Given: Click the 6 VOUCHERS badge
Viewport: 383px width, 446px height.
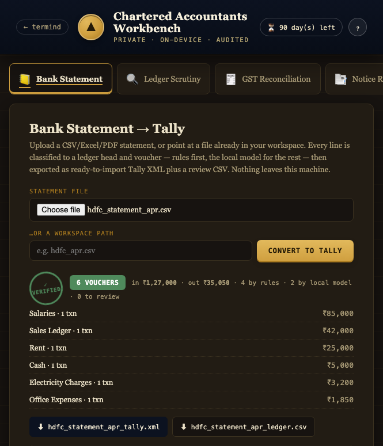Looking at the screenshot, I should [97, 283].
